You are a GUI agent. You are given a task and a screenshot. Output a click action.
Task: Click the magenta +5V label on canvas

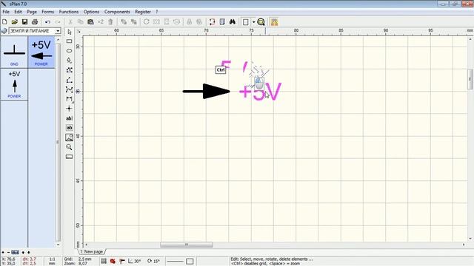click(260, 92)
